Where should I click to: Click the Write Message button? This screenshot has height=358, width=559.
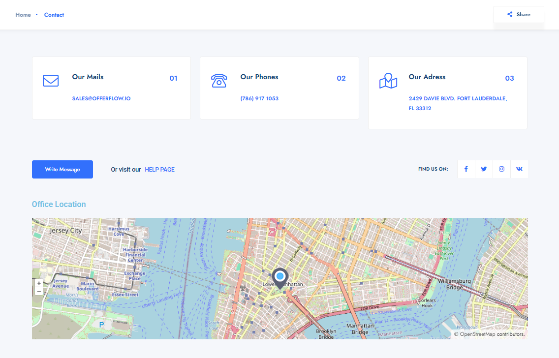point(62,169)
